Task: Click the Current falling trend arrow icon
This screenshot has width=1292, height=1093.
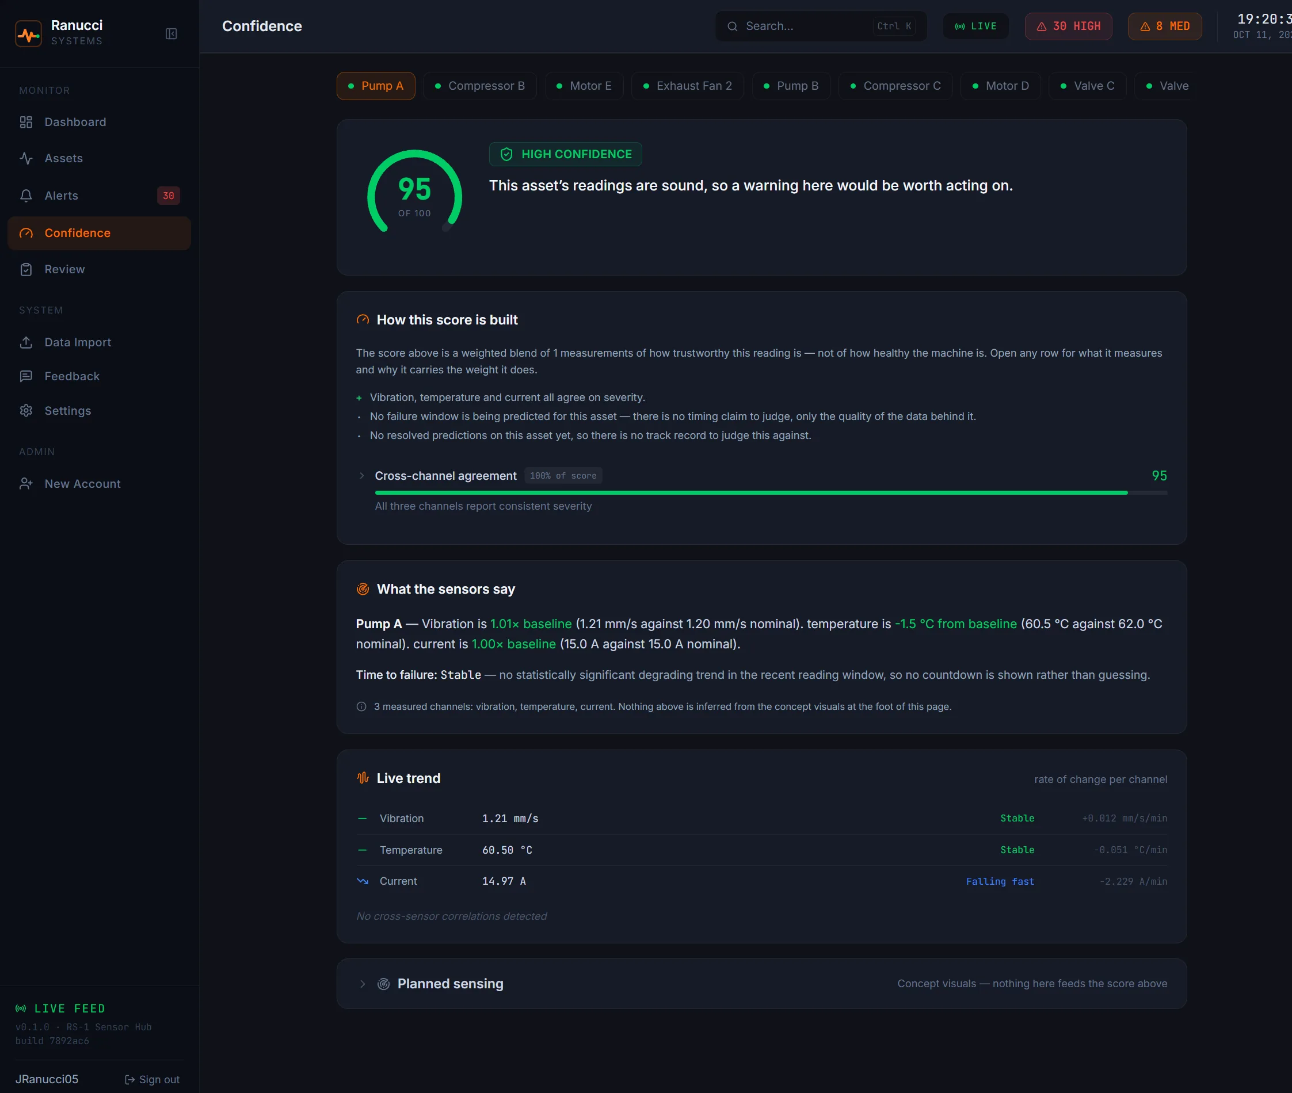Action: click(x=363, y=881)
